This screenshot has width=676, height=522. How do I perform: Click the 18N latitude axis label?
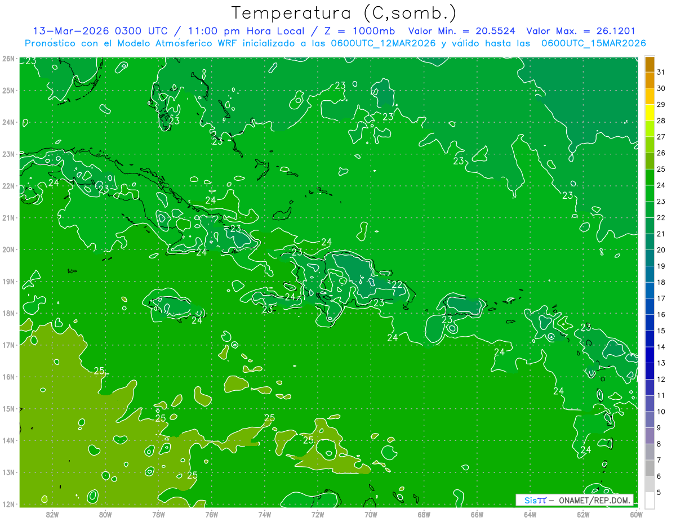8,313
